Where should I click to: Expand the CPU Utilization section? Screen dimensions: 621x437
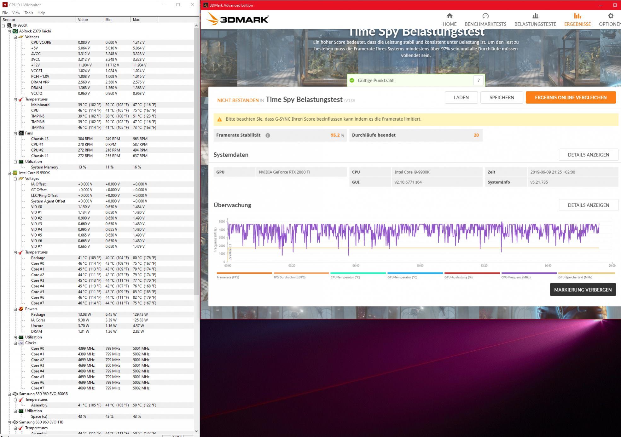point(15,337)
